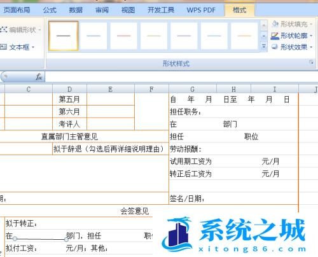Select the 格式 tab
The image size is (318, 257).
coord(240,10)
